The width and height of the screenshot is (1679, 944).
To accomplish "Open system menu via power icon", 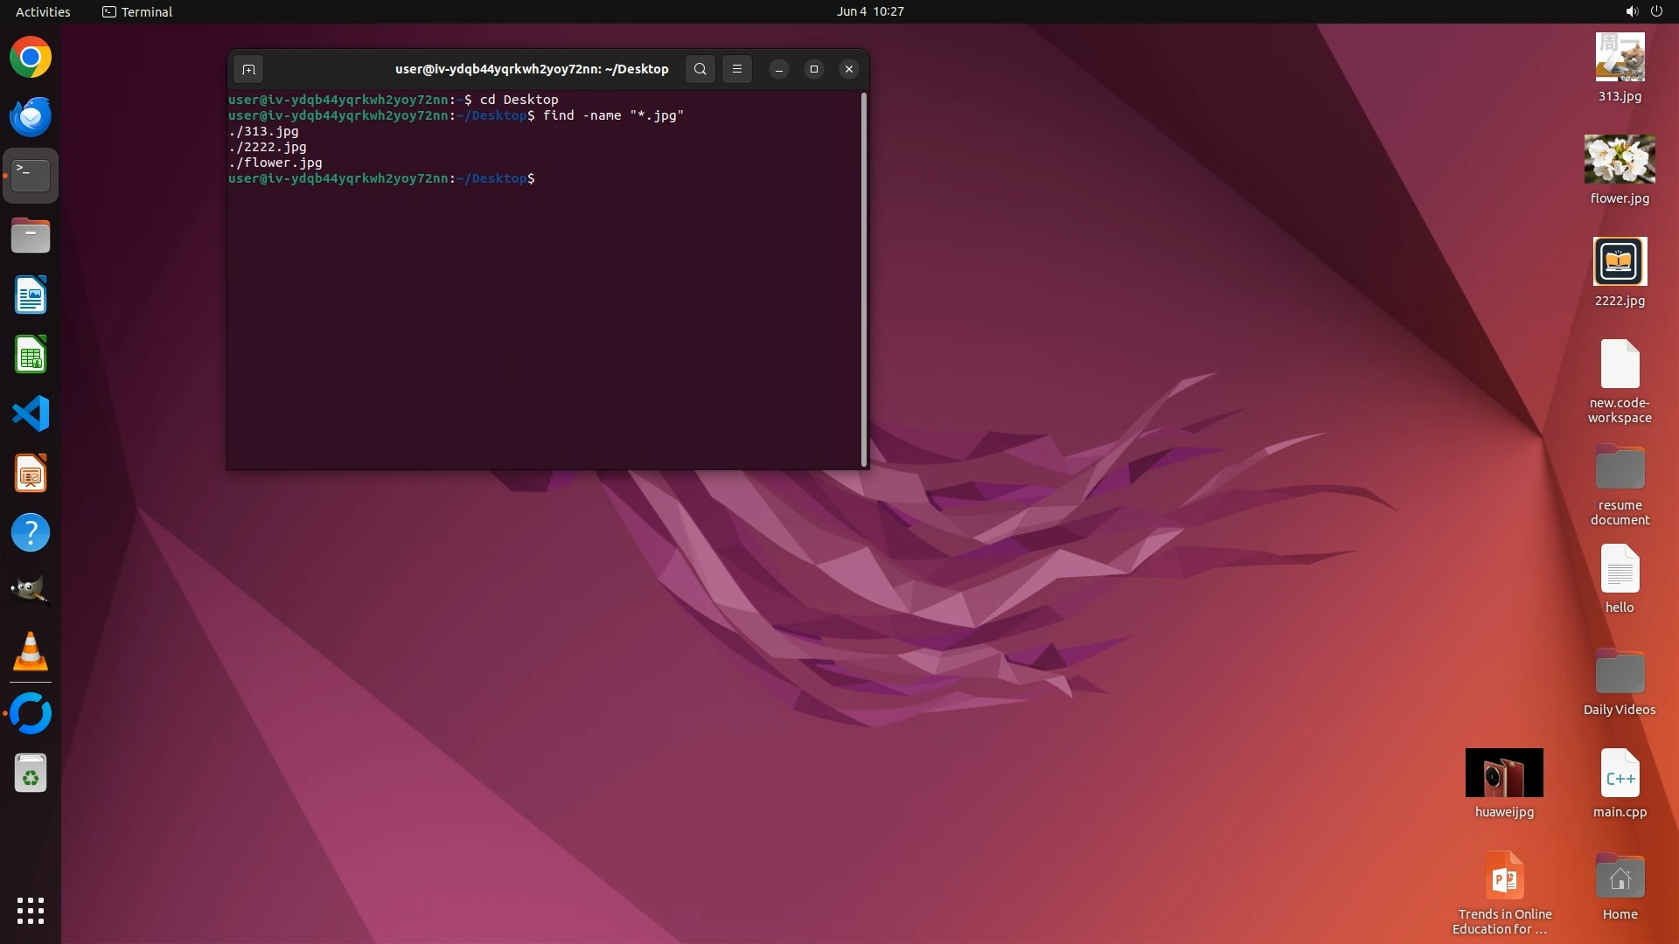I will [1656, 11].
